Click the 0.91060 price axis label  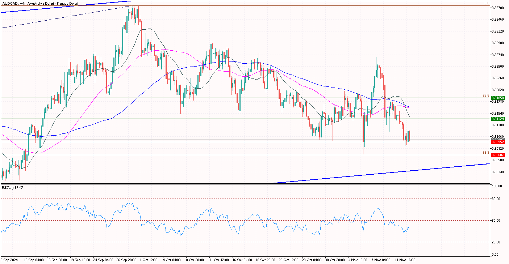[498, 137]
